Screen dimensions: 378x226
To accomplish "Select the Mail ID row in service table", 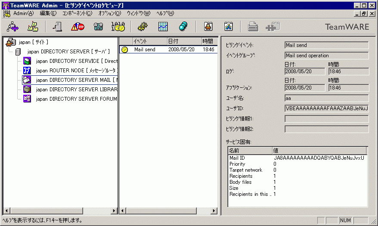I will 297,158.
